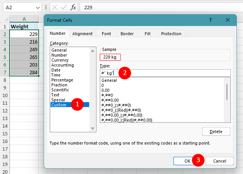This screenshot has width=243, height=174.
Task: Choose Currency in the Category list
Action: 60,60
